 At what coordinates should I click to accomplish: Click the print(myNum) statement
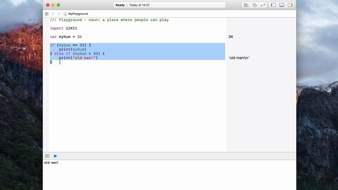(x=72, y=49)
